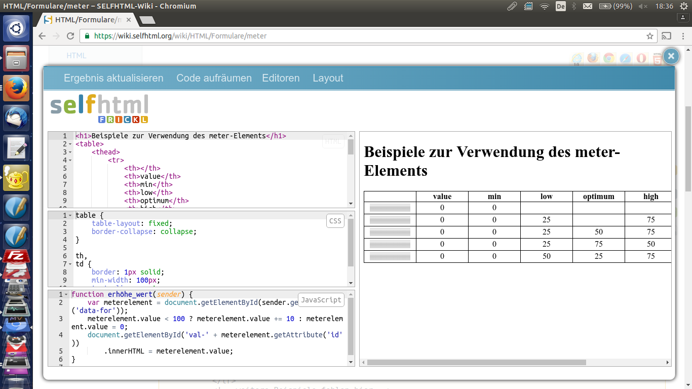
Task: Open the Chromium cast icon
Action: [x=667, y=36]
